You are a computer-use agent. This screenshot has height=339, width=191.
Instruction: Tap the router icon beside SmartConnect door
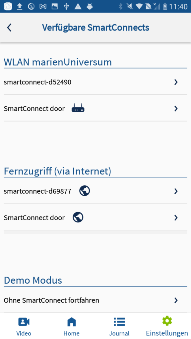(x=78, y=108)
